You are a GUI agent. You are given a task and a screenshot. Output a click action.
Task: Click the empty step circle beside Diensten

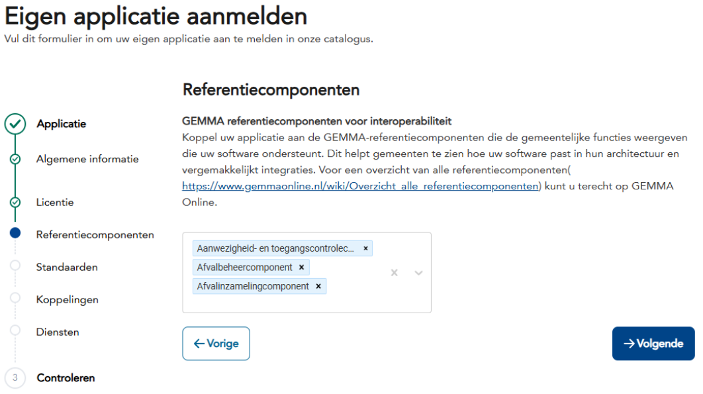coord(15,330)
